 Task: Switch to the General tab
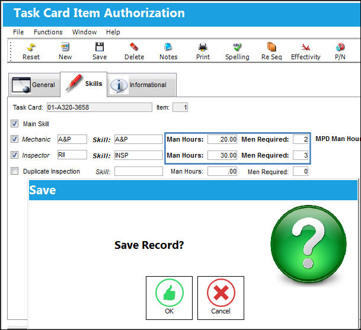(x=34, y=85)
